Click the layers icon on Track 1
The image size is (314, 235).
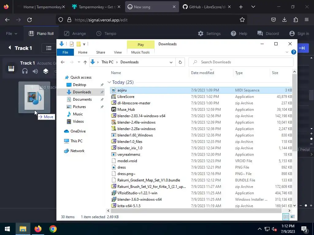click(x=46, y=71)
